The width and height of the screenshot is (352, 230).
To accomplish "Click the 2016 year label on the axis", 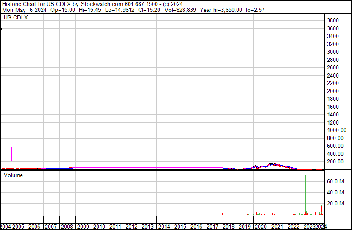I will click(196, 227).
